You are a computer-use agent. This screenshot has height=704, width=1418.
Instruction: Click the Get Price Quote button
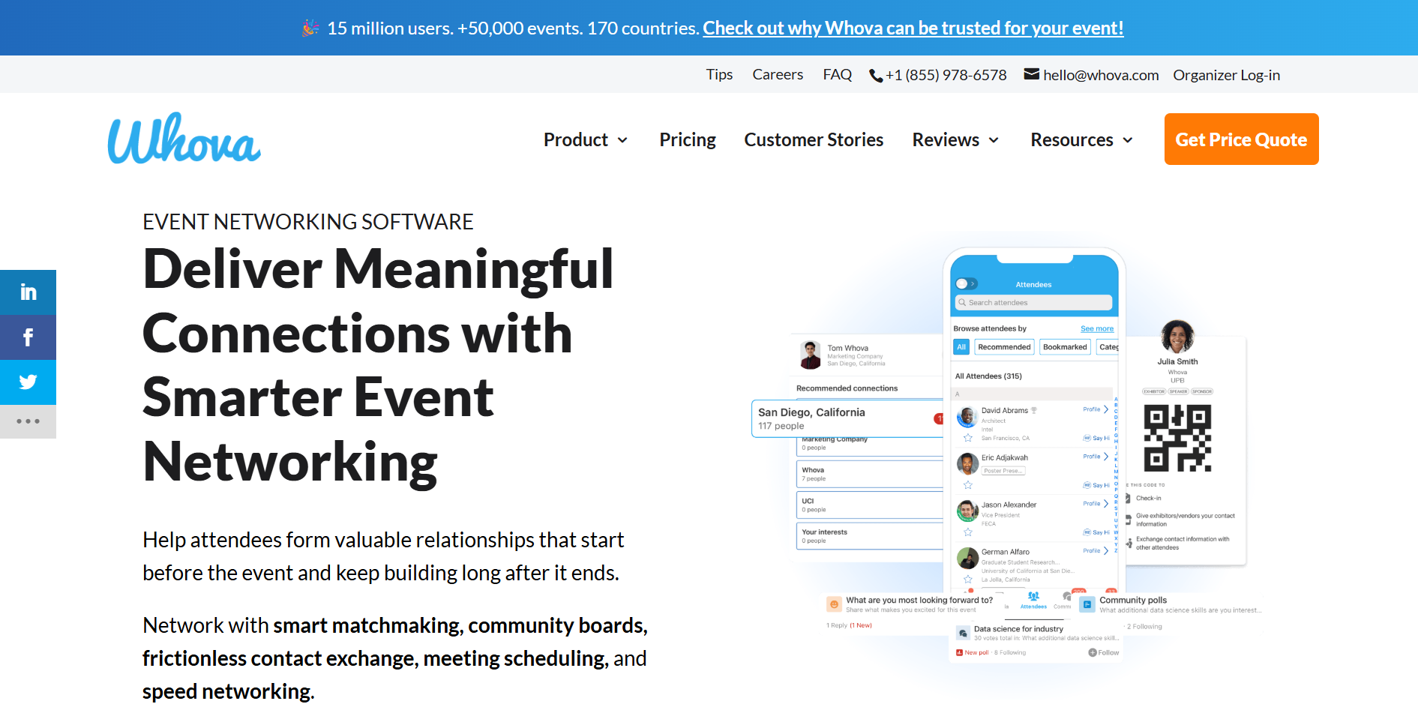[1241, 139]
